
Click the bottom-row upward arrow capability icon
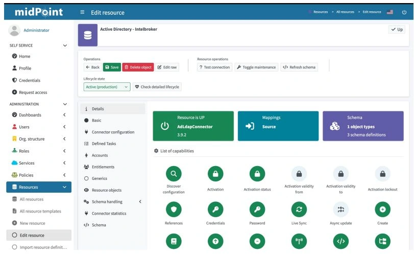pos(215,241)
